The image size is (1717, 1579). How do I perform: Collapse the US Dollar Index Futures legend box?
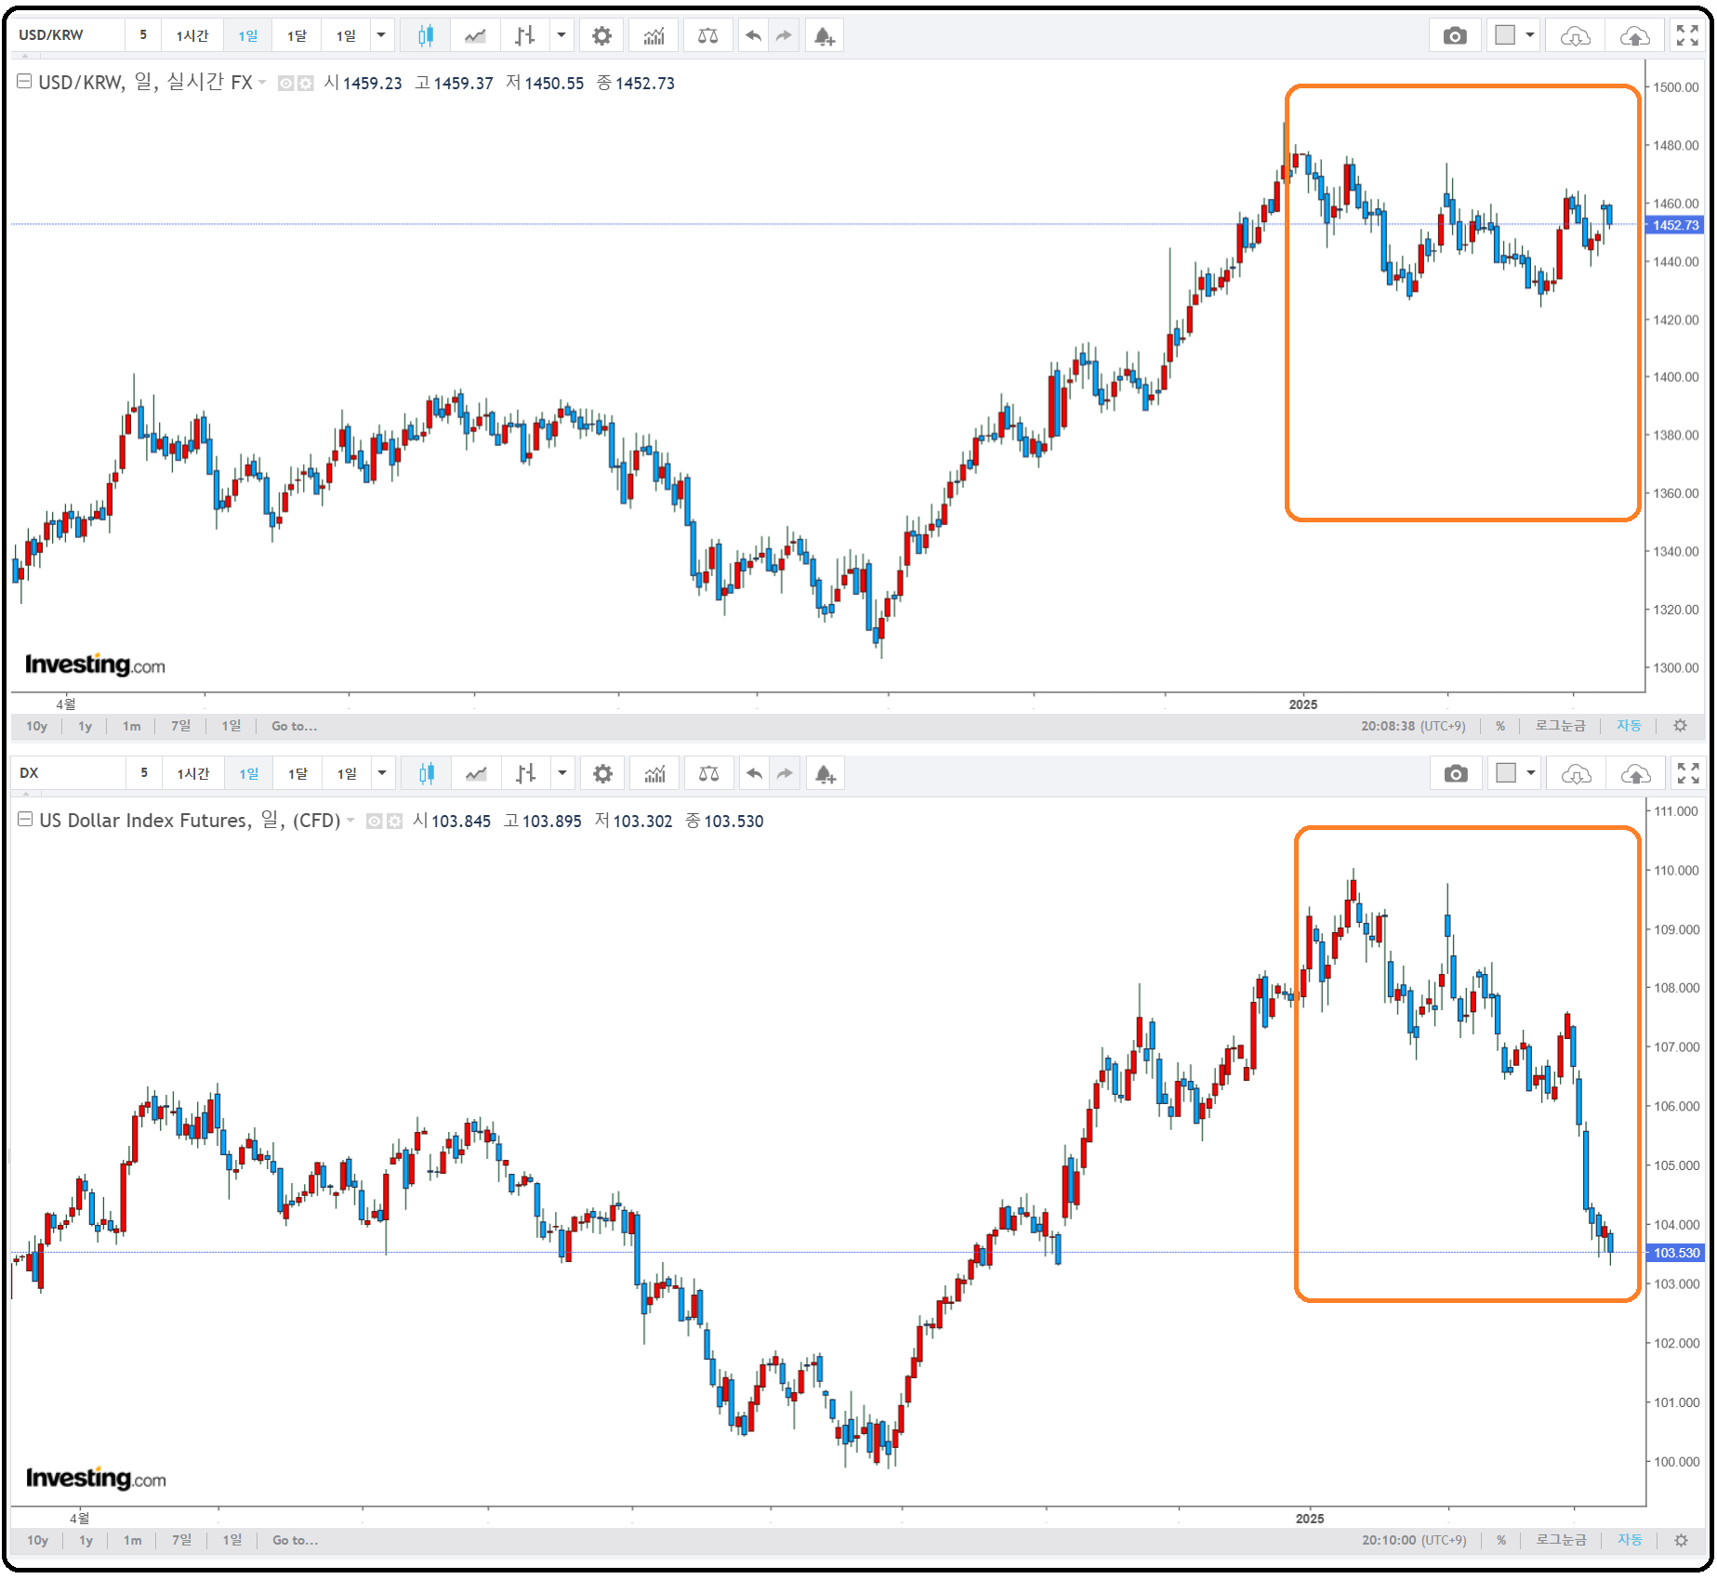26,819
